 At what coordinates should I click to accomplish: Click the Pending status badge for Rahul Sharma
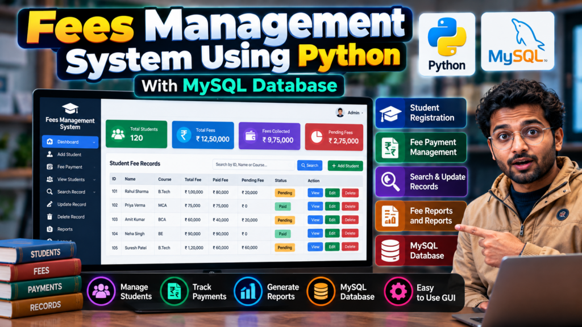[285, 193]
